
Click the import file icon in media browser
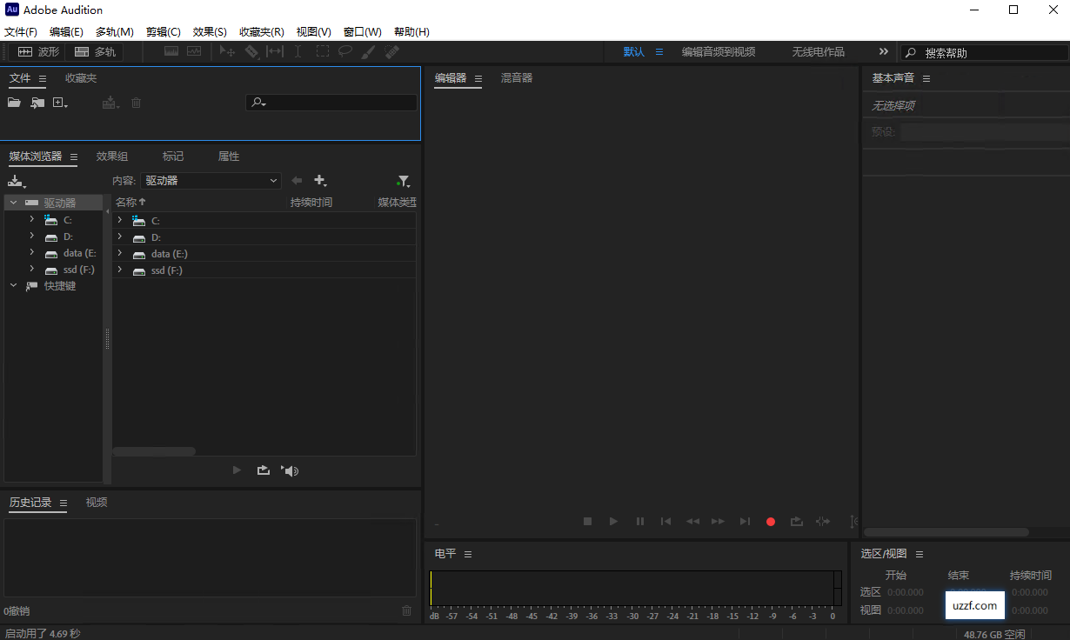16,180
